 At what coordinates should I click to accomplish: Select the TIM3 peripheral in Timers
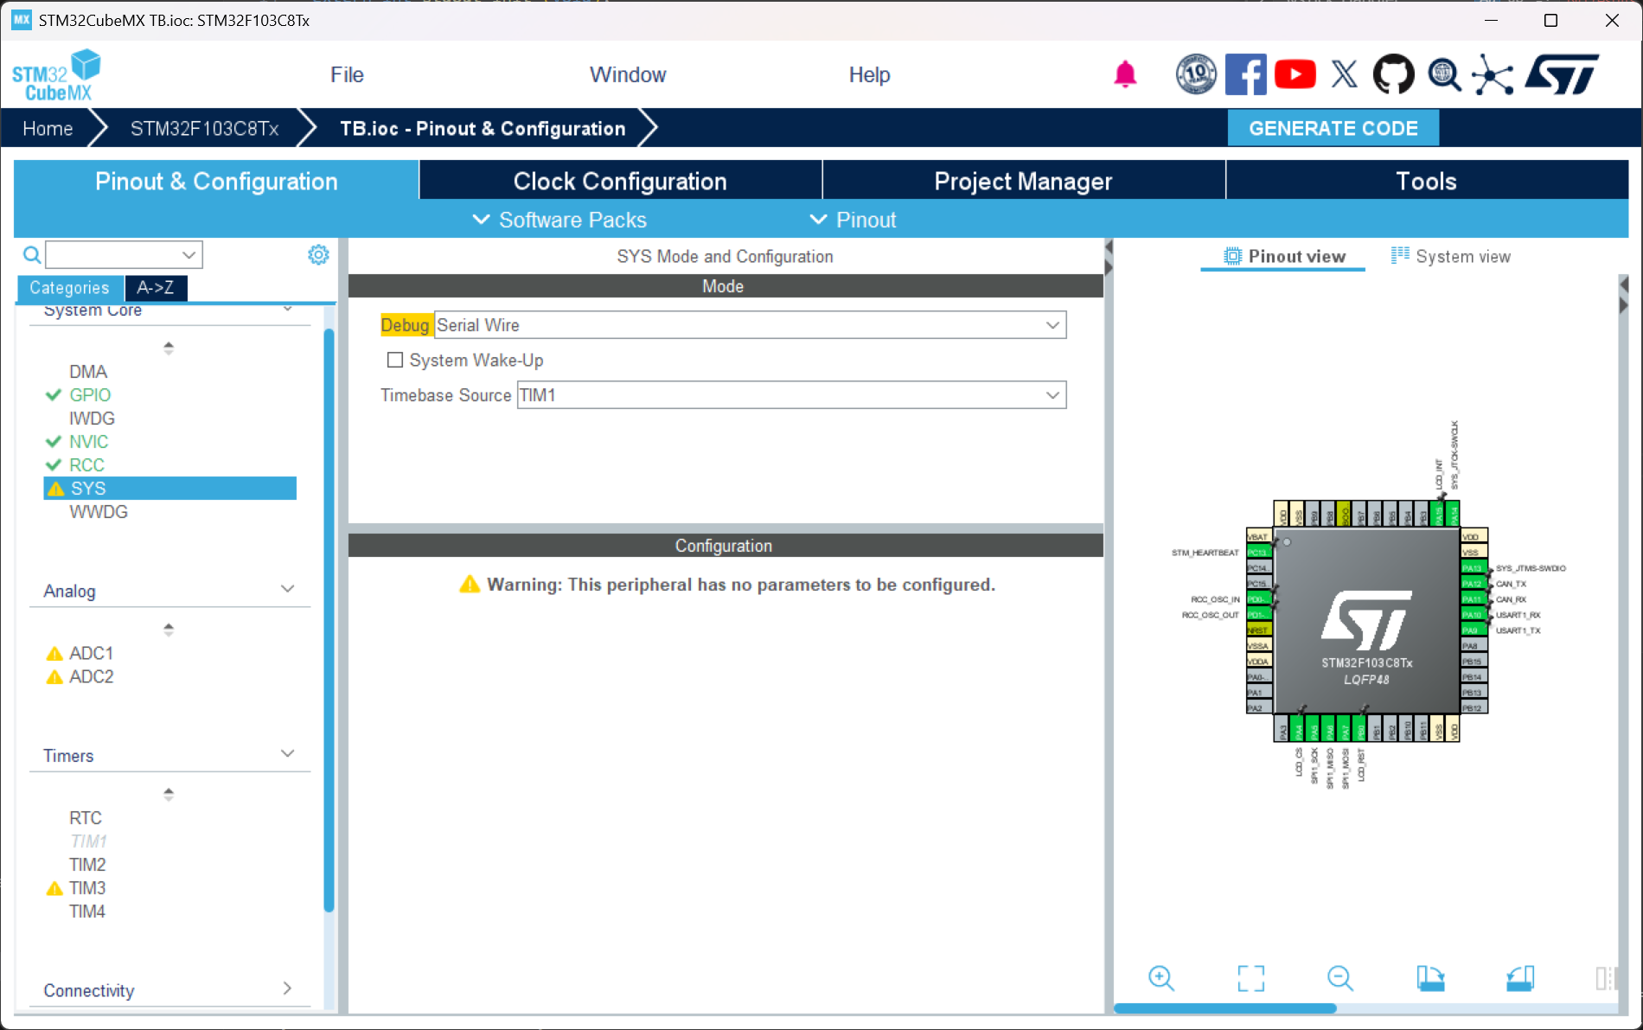pos(87,888)
